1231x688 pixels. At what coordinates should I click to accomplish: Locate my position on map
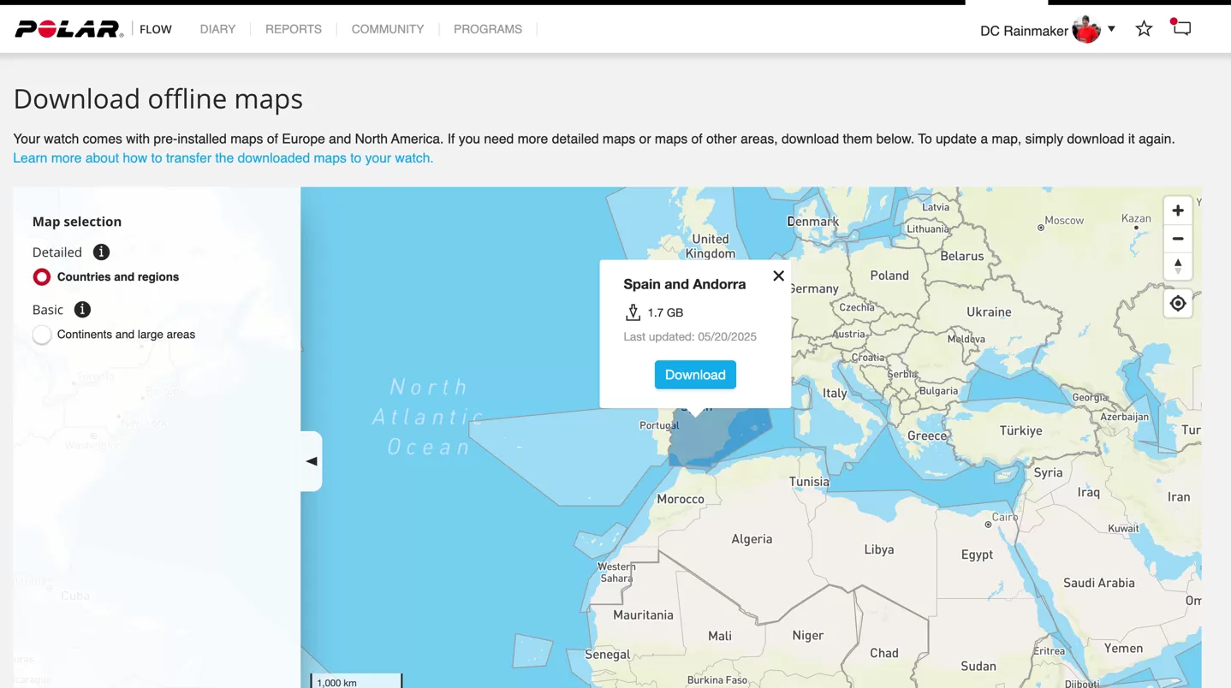(1178, 304)
